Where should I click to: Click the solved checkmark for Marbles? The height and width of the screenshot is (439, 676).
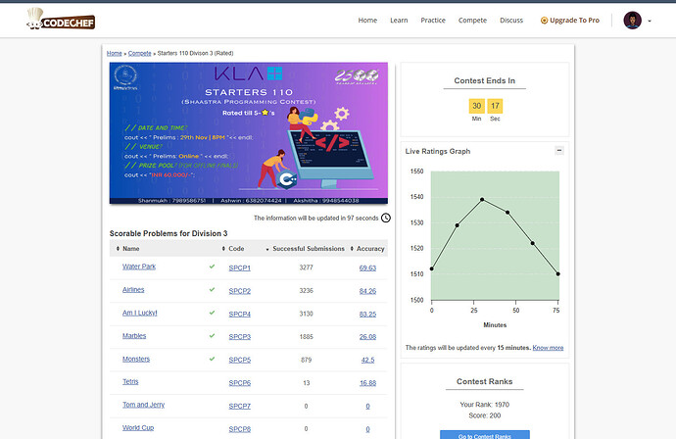212,335
